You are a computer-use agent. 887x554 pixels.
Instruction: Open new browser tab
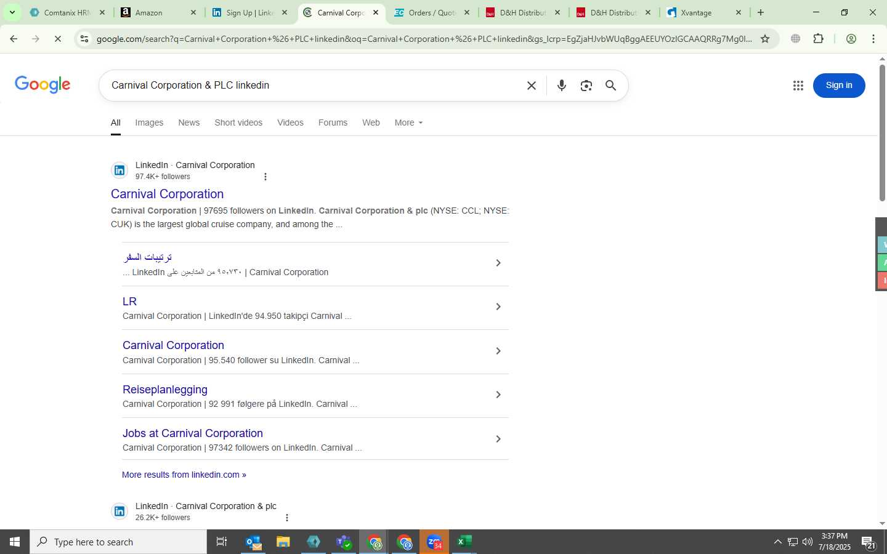tap(761, 12)
